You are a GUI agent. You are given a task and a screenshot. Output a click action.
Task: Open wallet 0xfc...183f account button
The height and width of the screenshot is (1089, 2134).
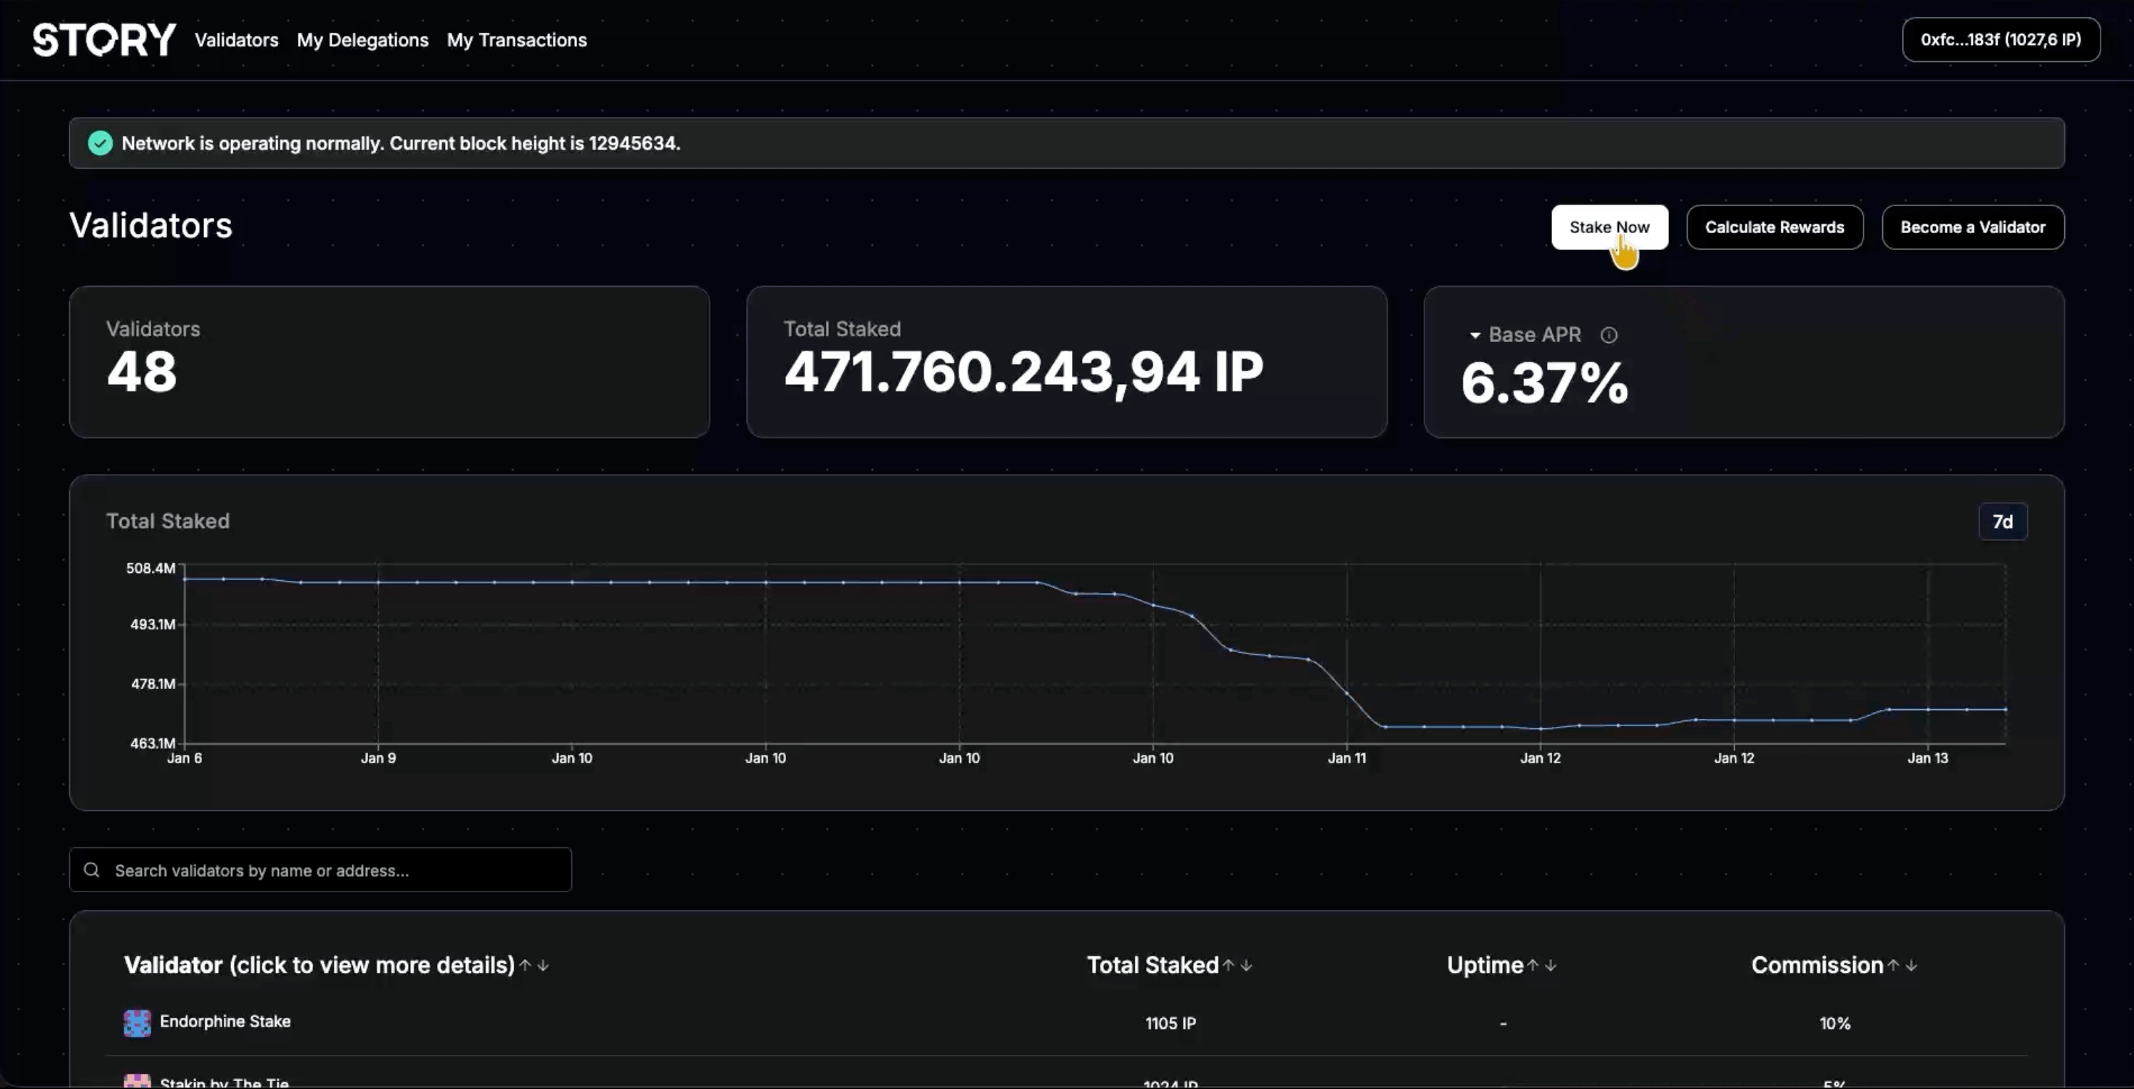2001,40
